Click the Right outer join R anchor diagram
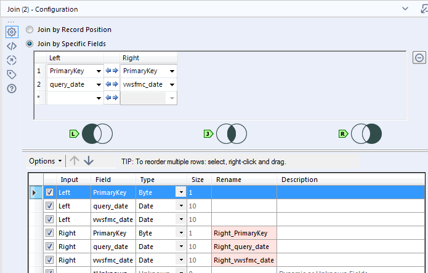The image size is (428, 273). [366, 133]
